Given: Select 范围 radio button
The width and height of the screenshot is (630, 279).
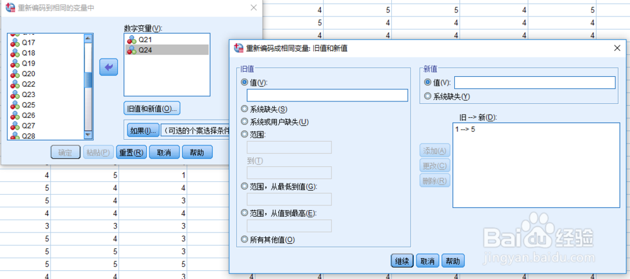Looking at the screenshot, I should [x=244, y=135].
